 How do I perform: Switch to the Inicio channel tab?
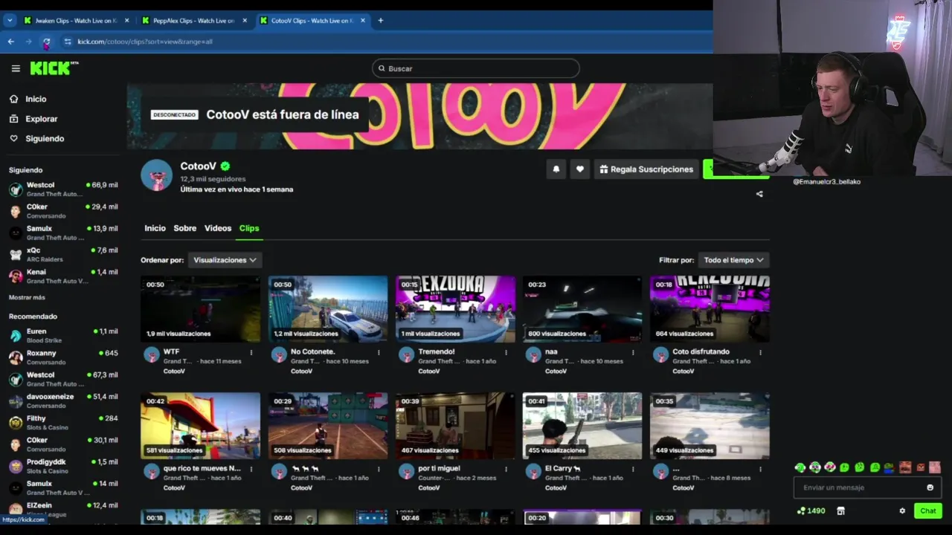pos(155,228)
